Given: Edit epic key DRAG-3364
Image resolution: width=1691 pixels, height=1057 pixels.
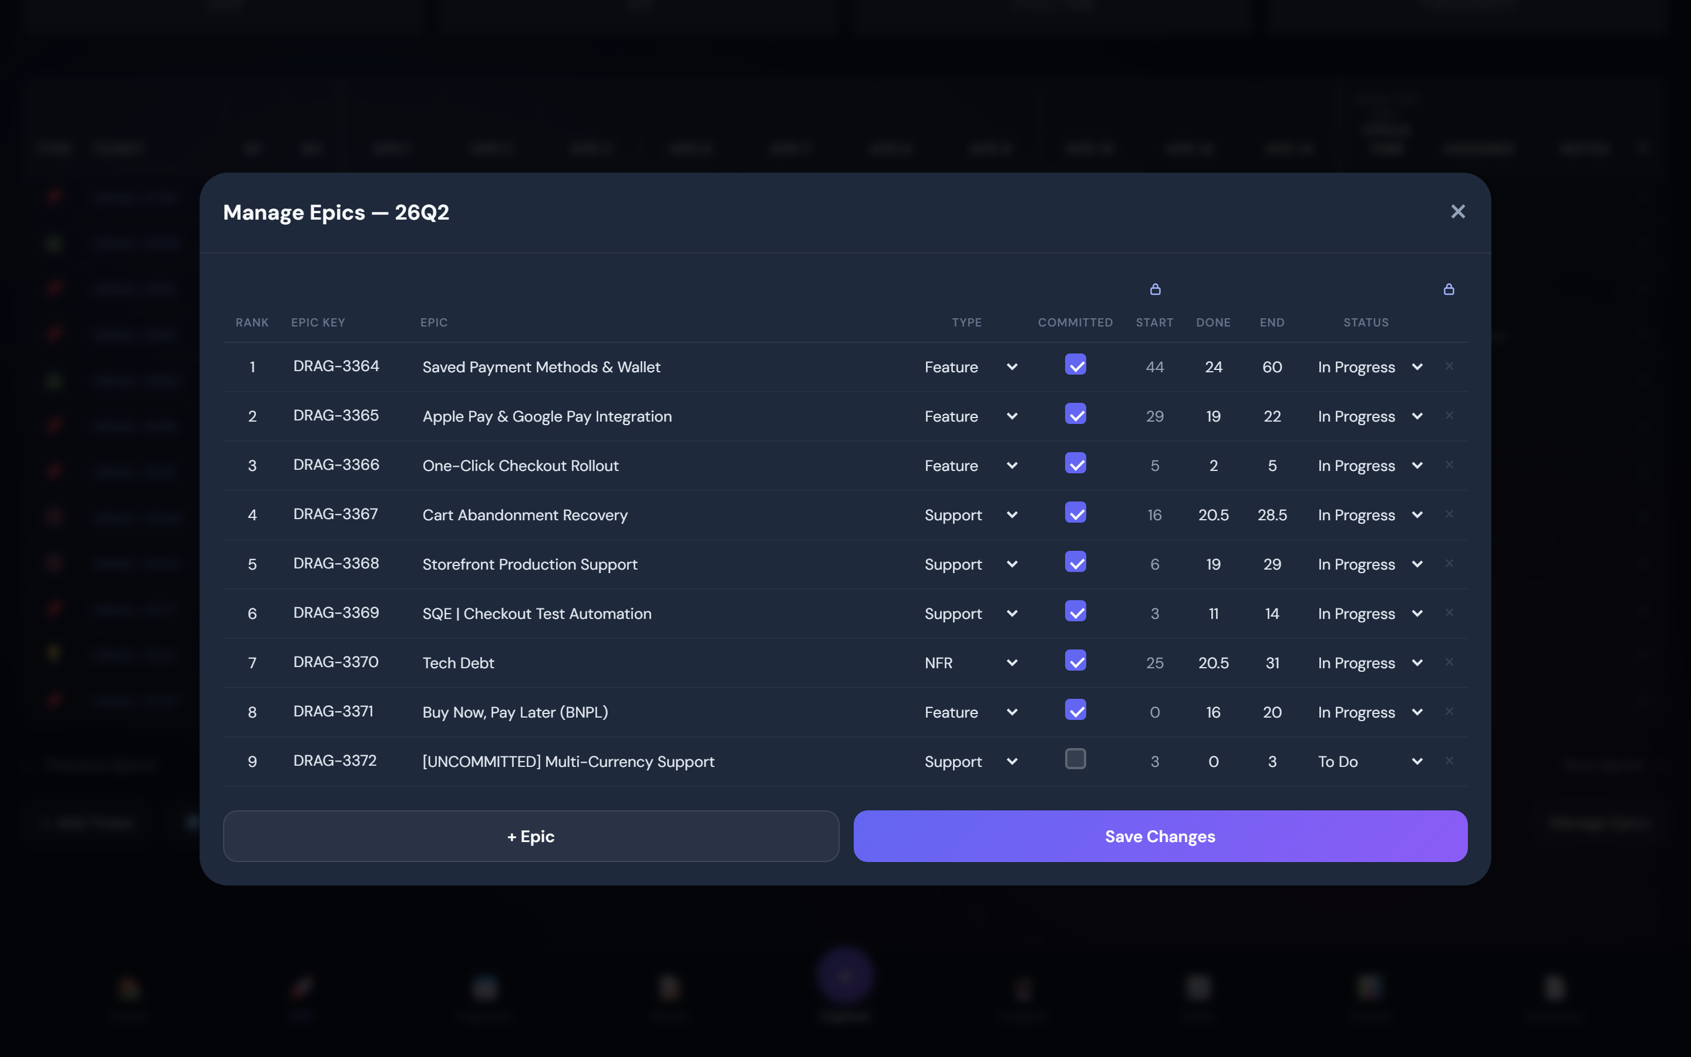Looking at the screenshot, I should click(x=336, y=366).
